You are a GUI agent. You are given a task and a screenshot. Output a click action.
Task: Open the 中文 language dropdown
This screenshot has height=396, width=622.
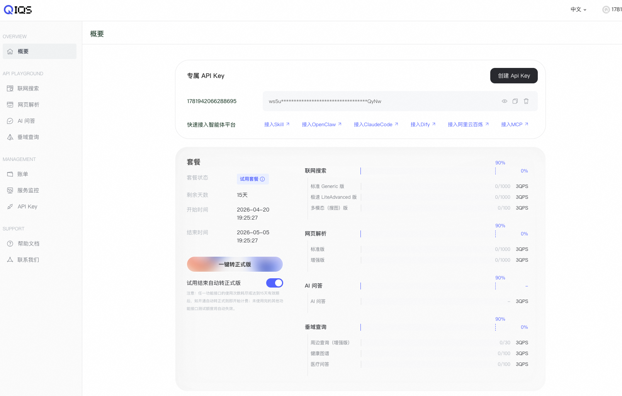[x=578, y=10]
